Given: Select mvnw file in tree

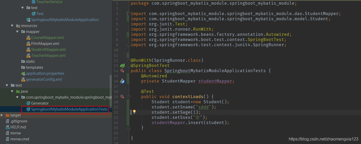Looking at the screenshot, I should (x=16, y=133).
